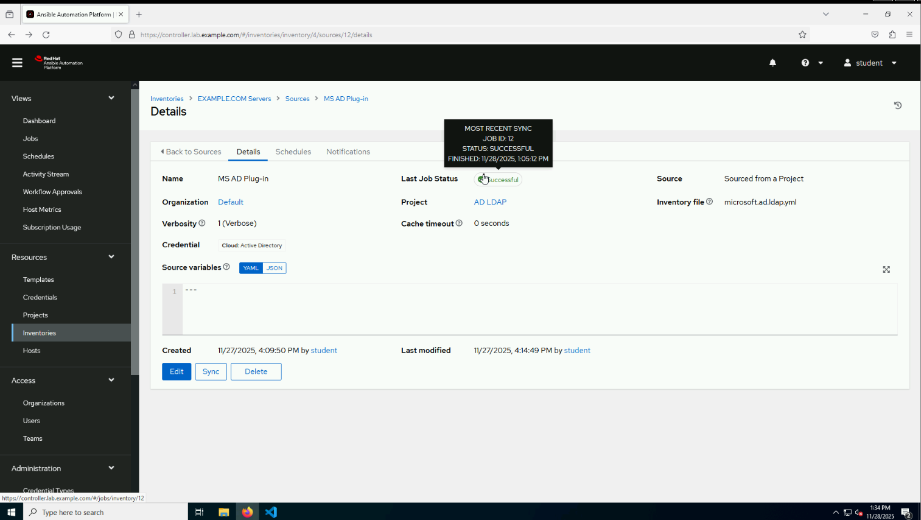Open Projects in the sidebar
The width and height of the screenshot is (921, 520).
click(x=35, y=315)
